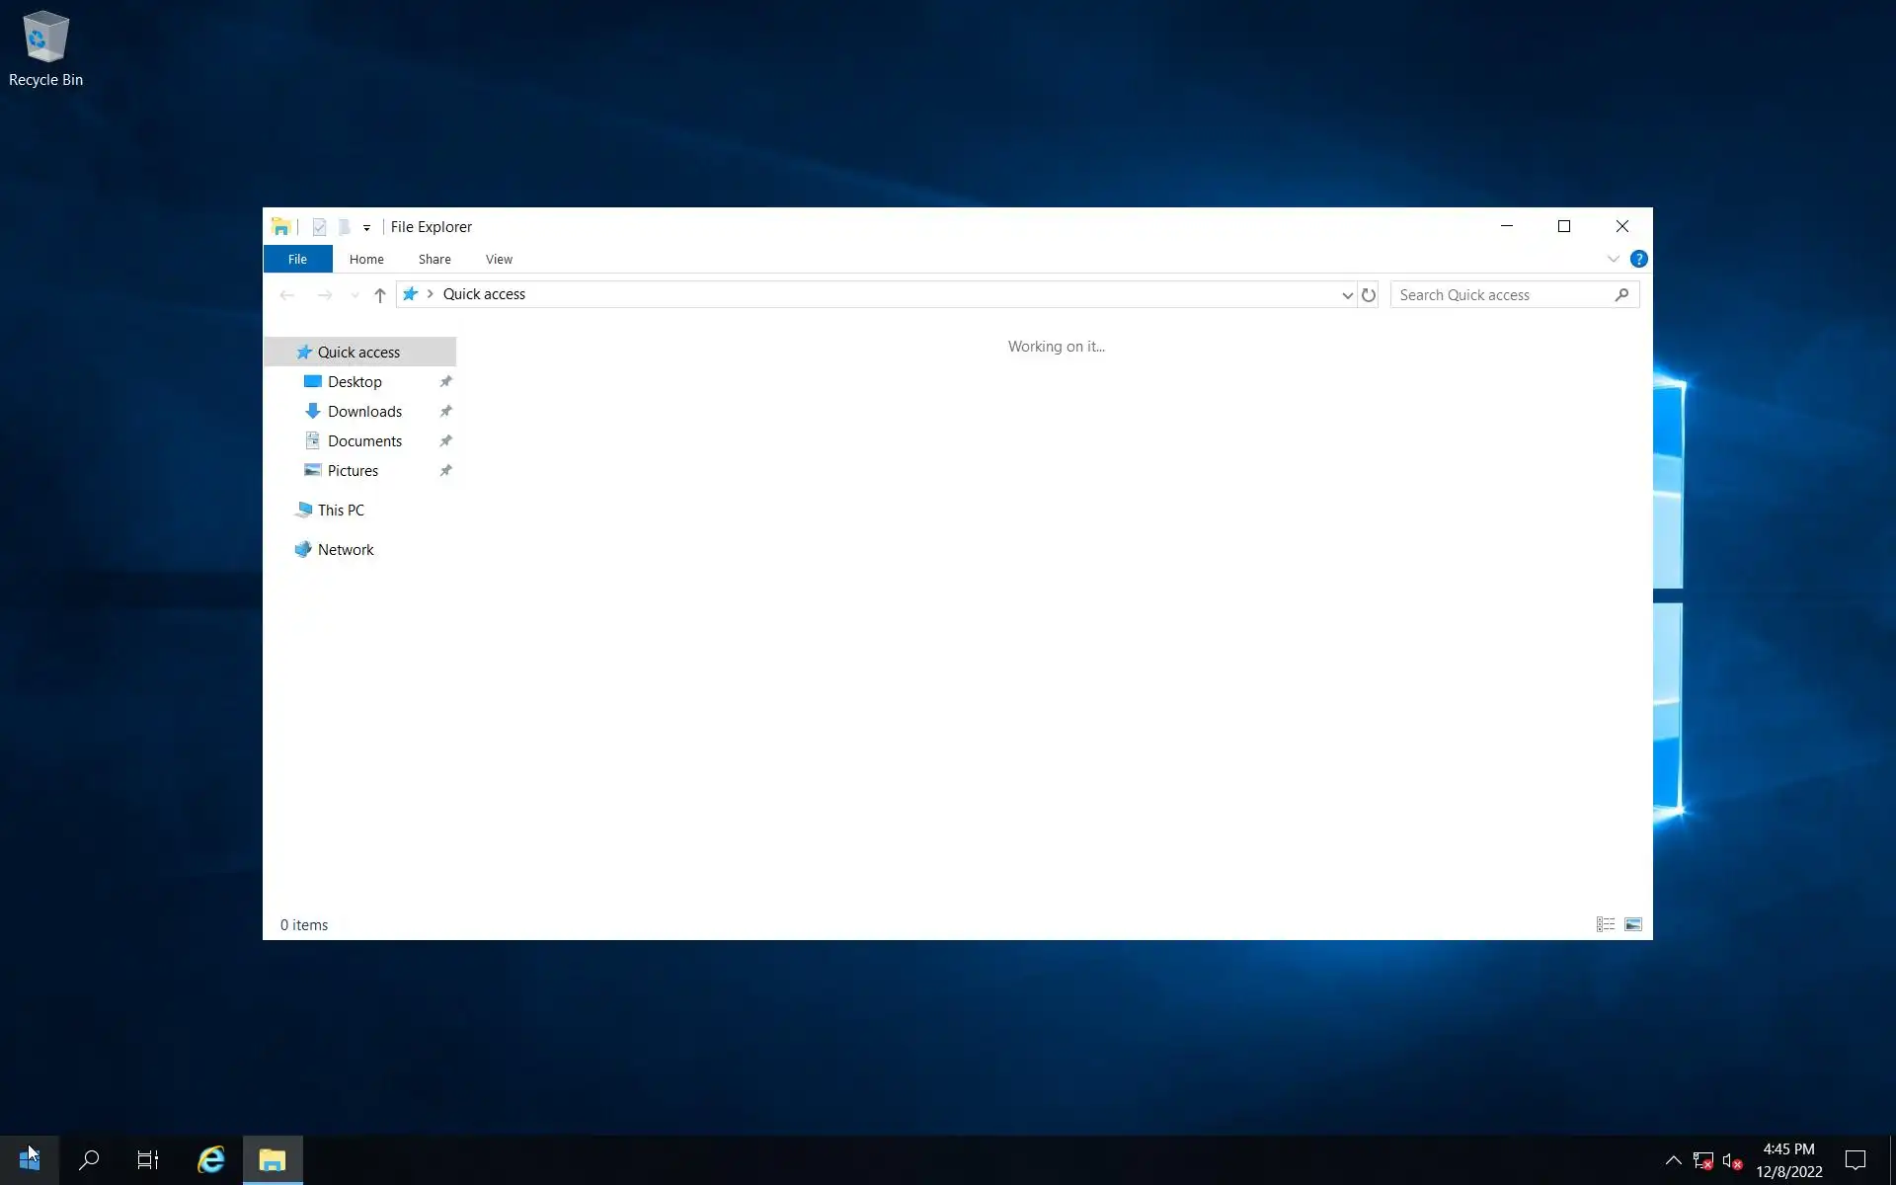Open the Recent locations dropdown arrow
This screenshot has width=1896, height=1185.
(x=355, y=294)
